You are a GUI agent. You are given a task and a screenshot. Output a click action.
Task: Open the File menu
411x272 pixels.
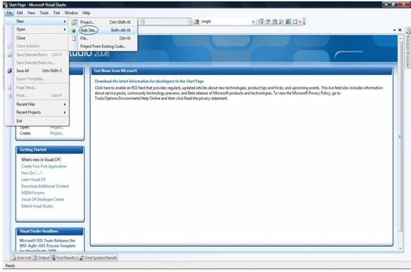(9, 13)
